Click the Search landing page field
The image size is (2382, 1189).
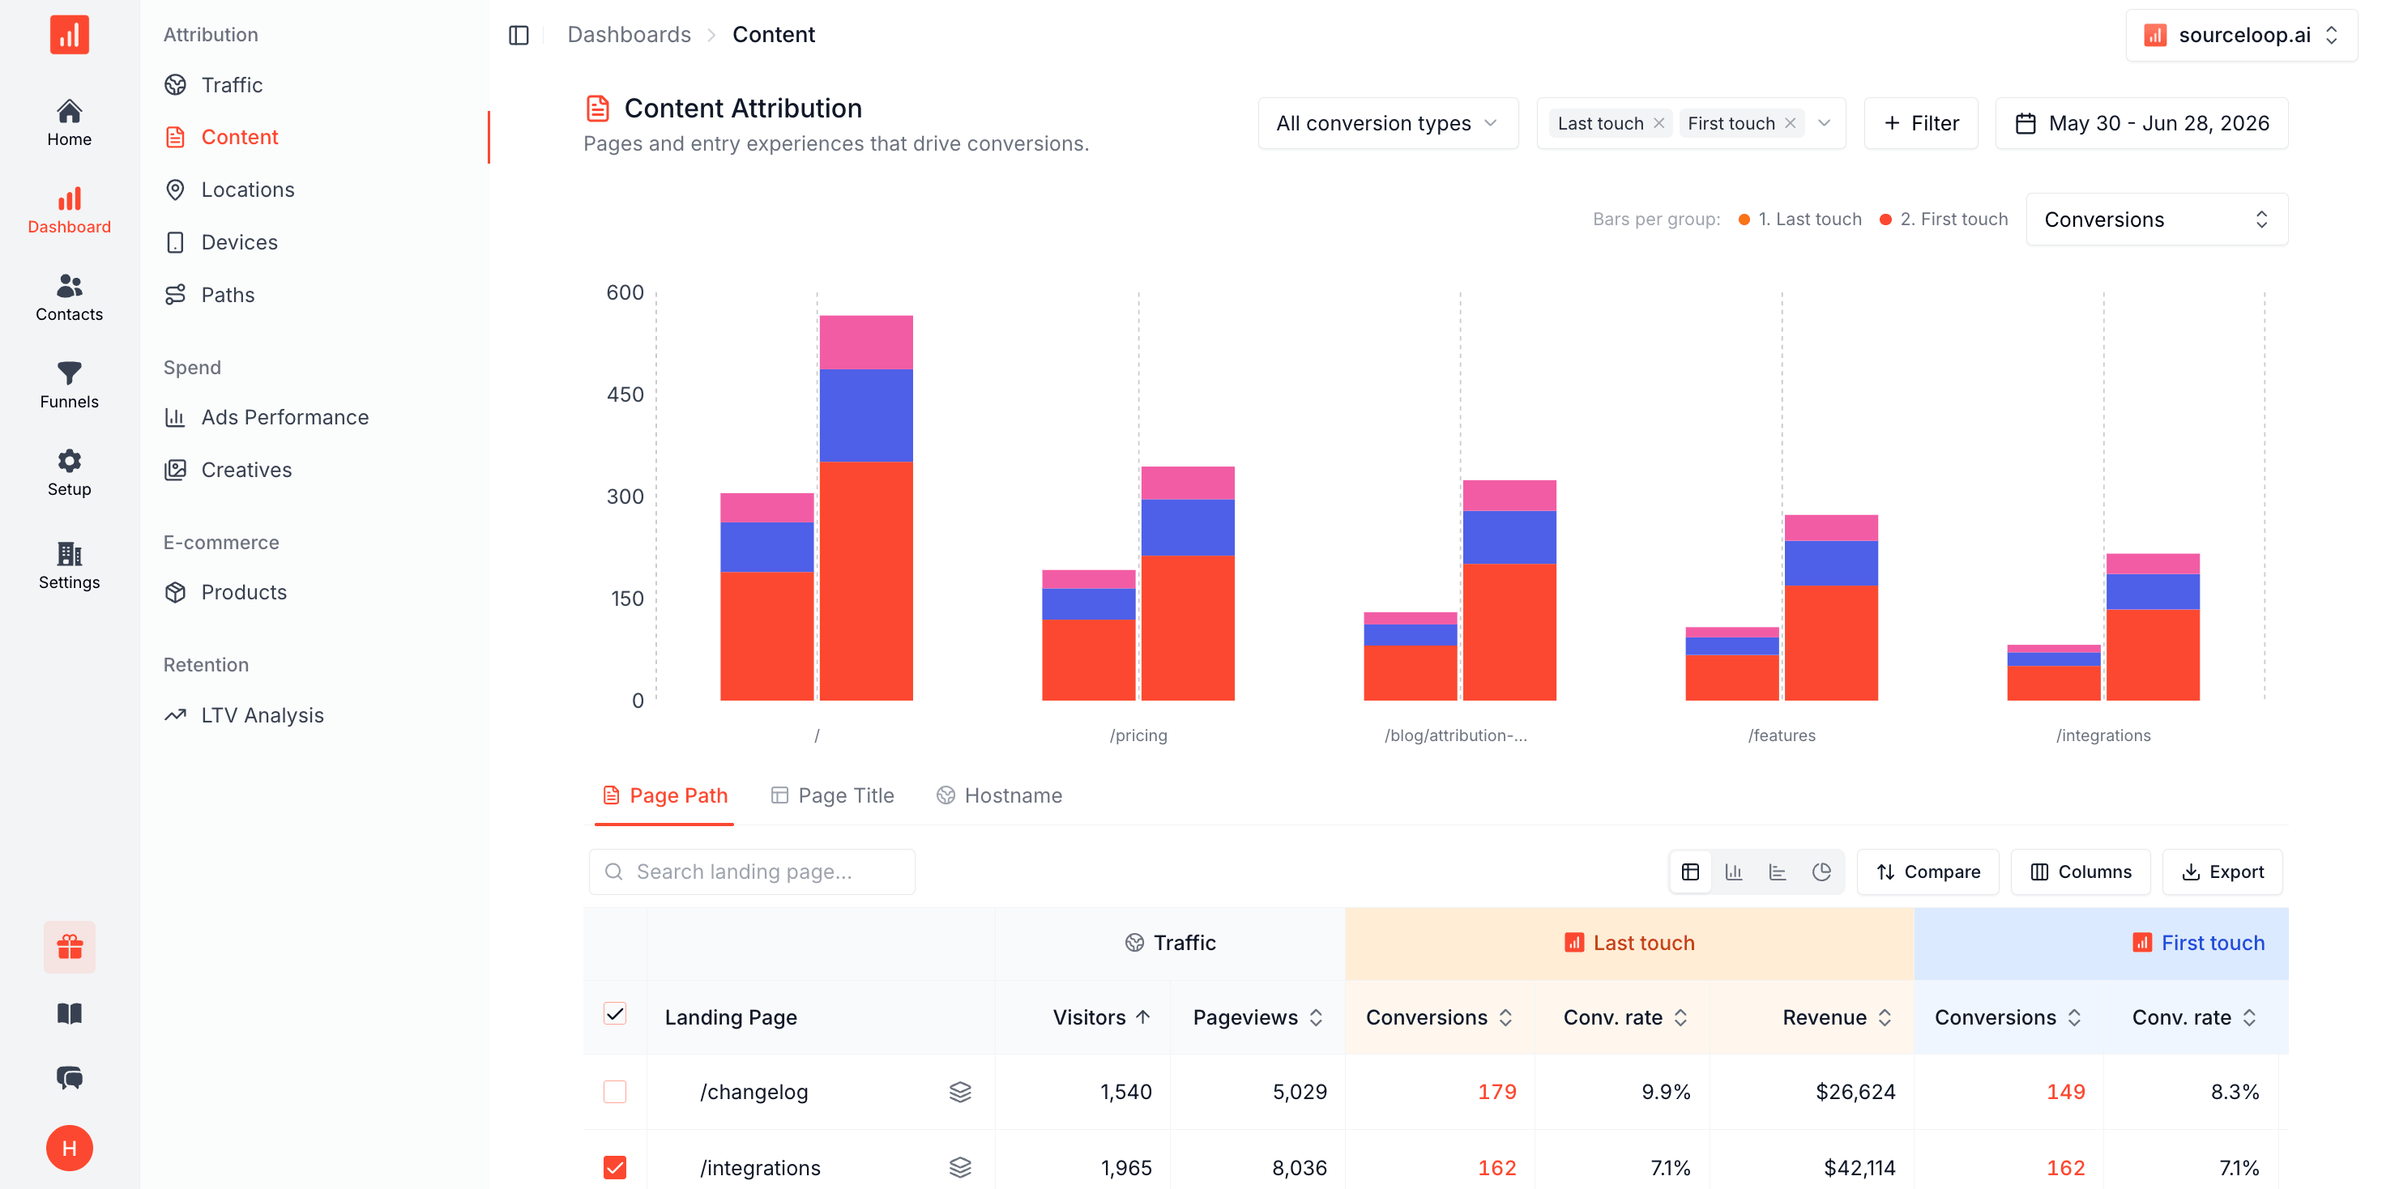click(752, 872)
